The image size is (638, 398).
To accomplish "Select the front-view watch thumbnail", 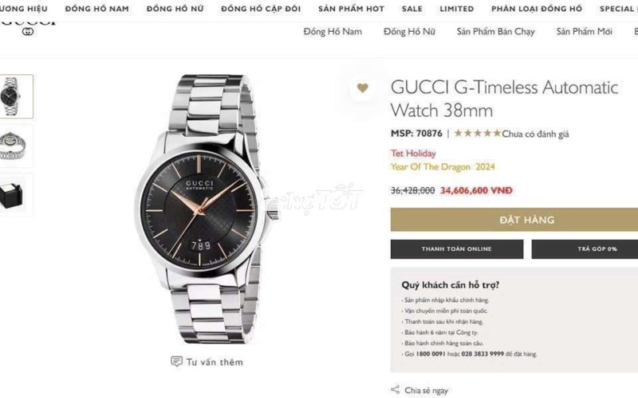I will (x=15, y=96).
